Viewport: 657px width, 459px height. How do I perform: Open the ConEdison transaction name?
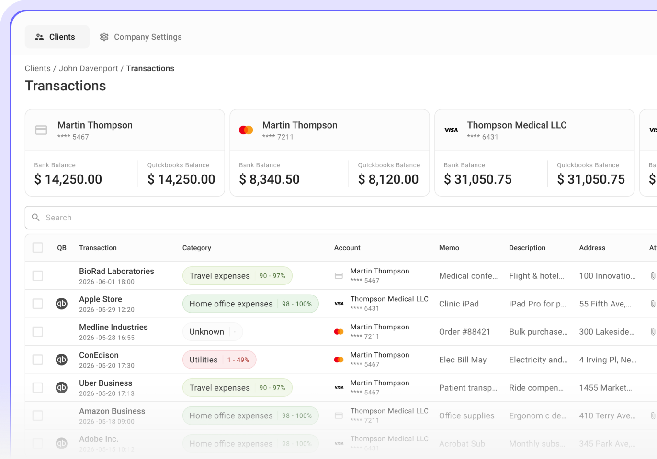[x=99, y=355]
